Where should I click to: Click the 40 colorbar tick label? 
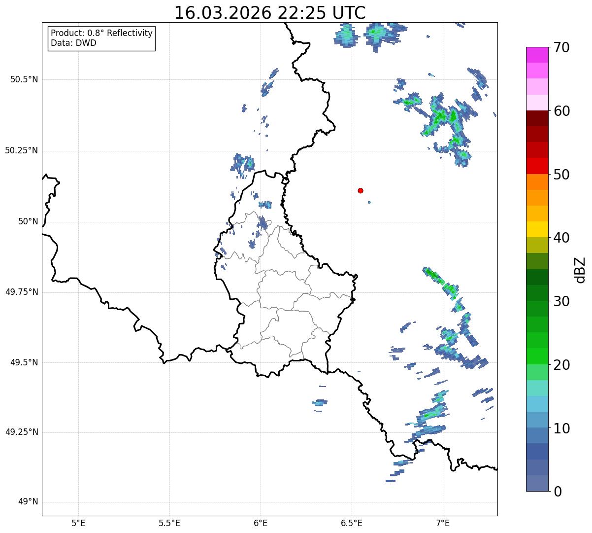(x=561, y=238)
